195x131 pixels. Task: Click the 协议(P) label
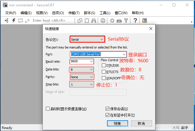click(x=52, y=40)
